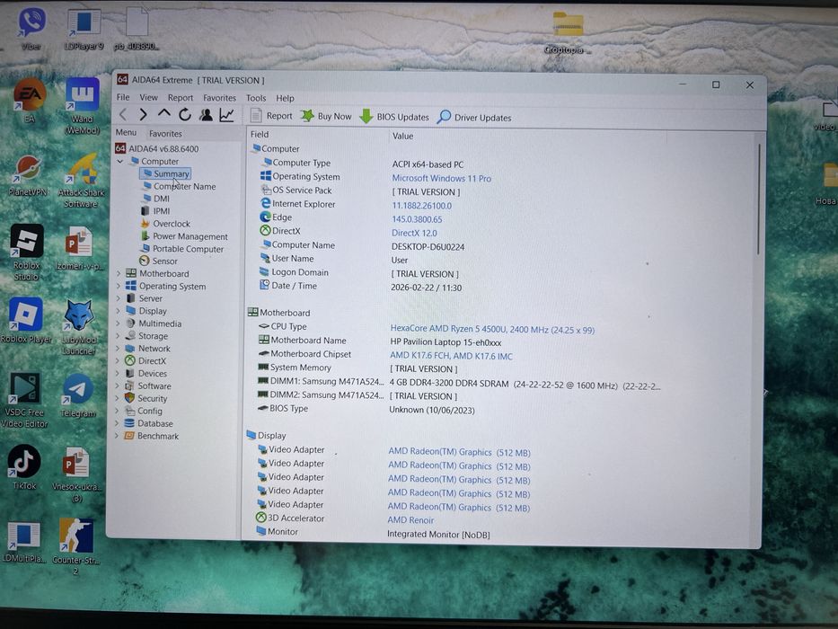
Task: Open the Help menu
Action: (285, 98)
